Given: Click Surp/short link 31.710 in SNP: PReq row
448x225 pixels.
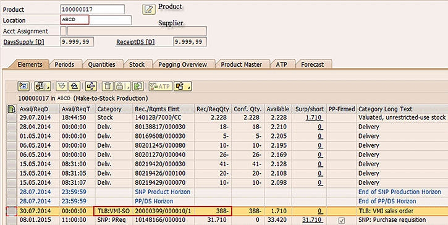Looking at the screenshot, I should pyautogui.click(x=312, y=220).
